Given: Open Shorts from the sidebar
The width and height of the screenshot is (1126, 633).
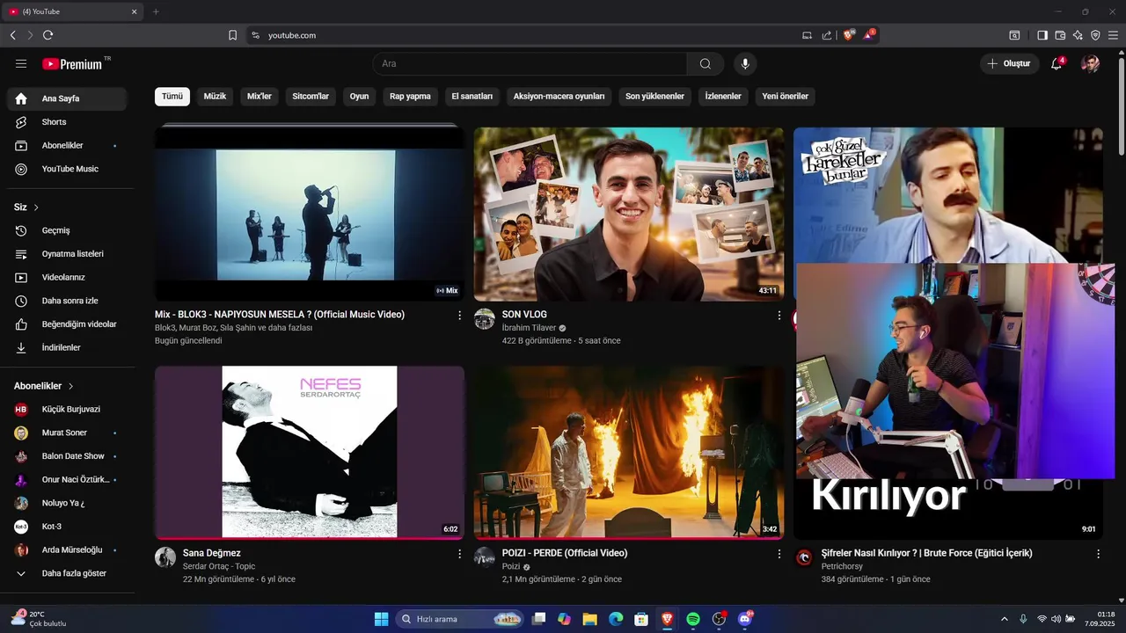Looking at the screenshot, I should pyautogui.click(x=67, y=122).
